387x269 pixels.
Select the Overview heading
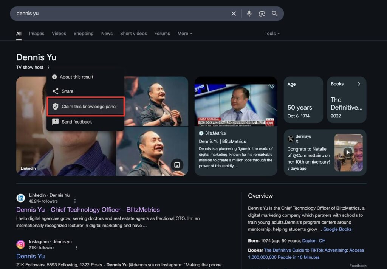pyautogui.click(x=260, y=196)
